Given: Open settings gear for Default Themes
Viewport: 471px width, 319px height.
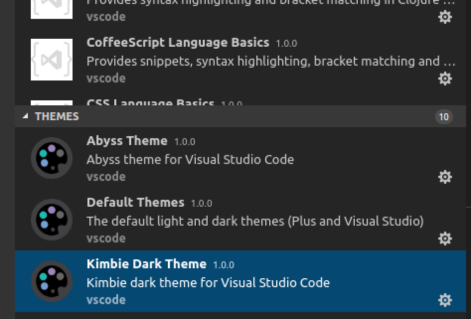Looking at the screenshot, I should point(445,239).
